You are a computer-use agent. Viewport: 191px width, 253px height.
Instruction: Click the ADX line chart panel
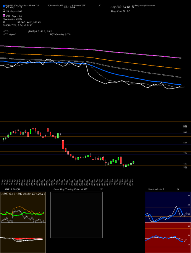(x=23, y=207)
